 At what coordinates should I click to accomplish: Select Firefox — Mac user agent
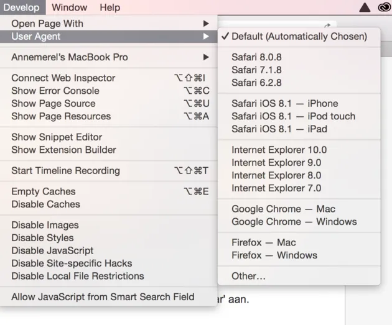[299, 242]
